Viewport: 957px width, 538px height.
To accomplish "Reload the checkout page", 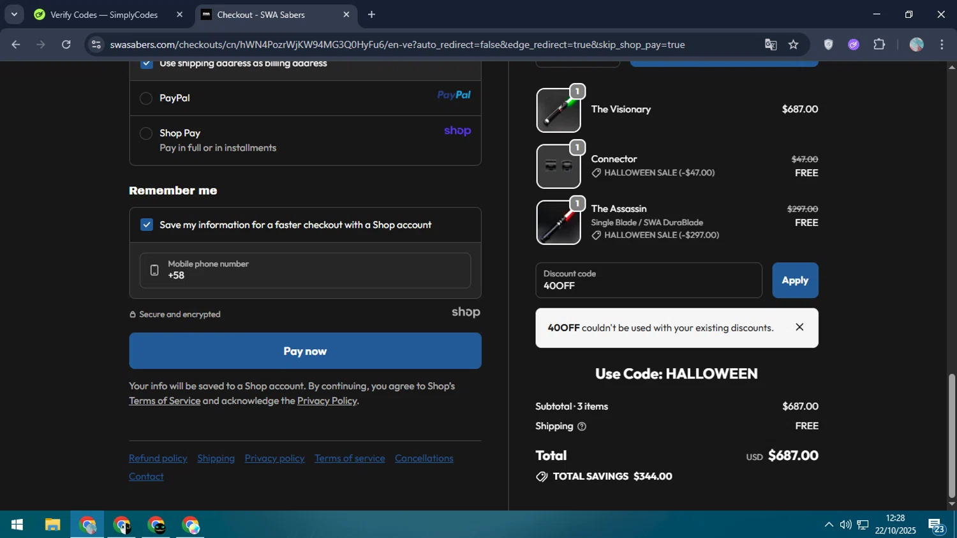I will 66,45.
